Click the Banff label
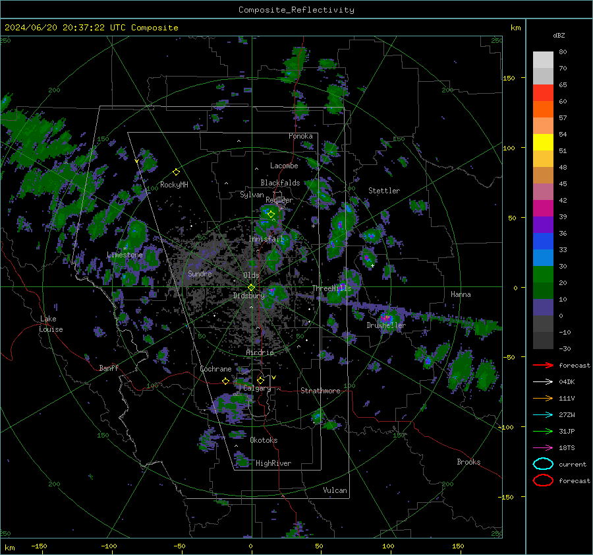This screenshot has height=555, width=593. (109, 368)
